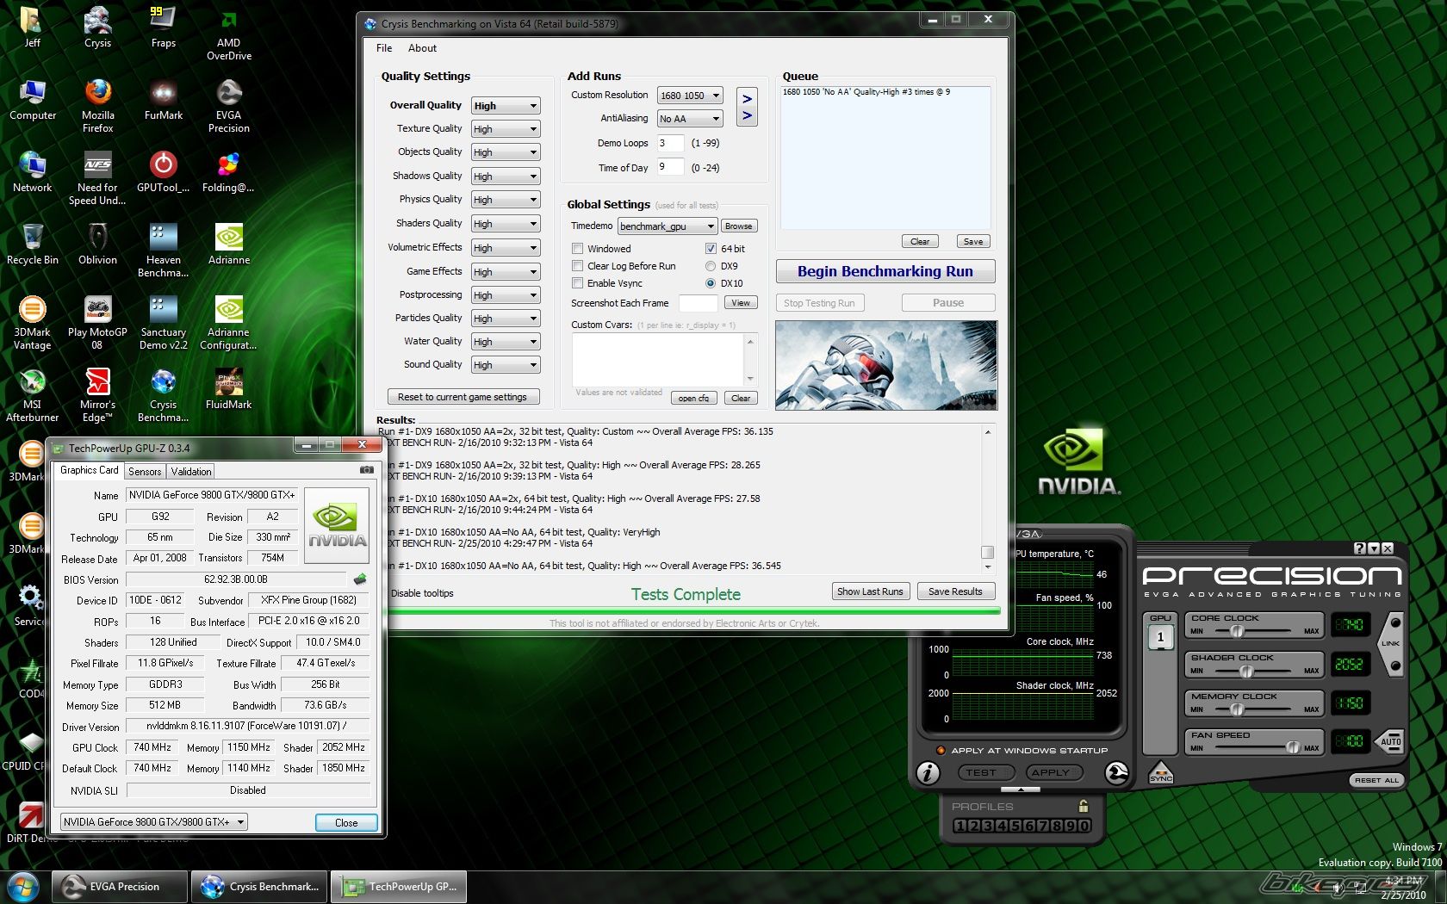
Task: Open the AntiAliasing dropdown
Action: 690,119
